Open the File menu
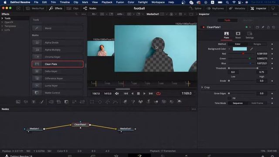Image resolution: width=279 pixels, height=157 pixels. click(x=36, y=2)
